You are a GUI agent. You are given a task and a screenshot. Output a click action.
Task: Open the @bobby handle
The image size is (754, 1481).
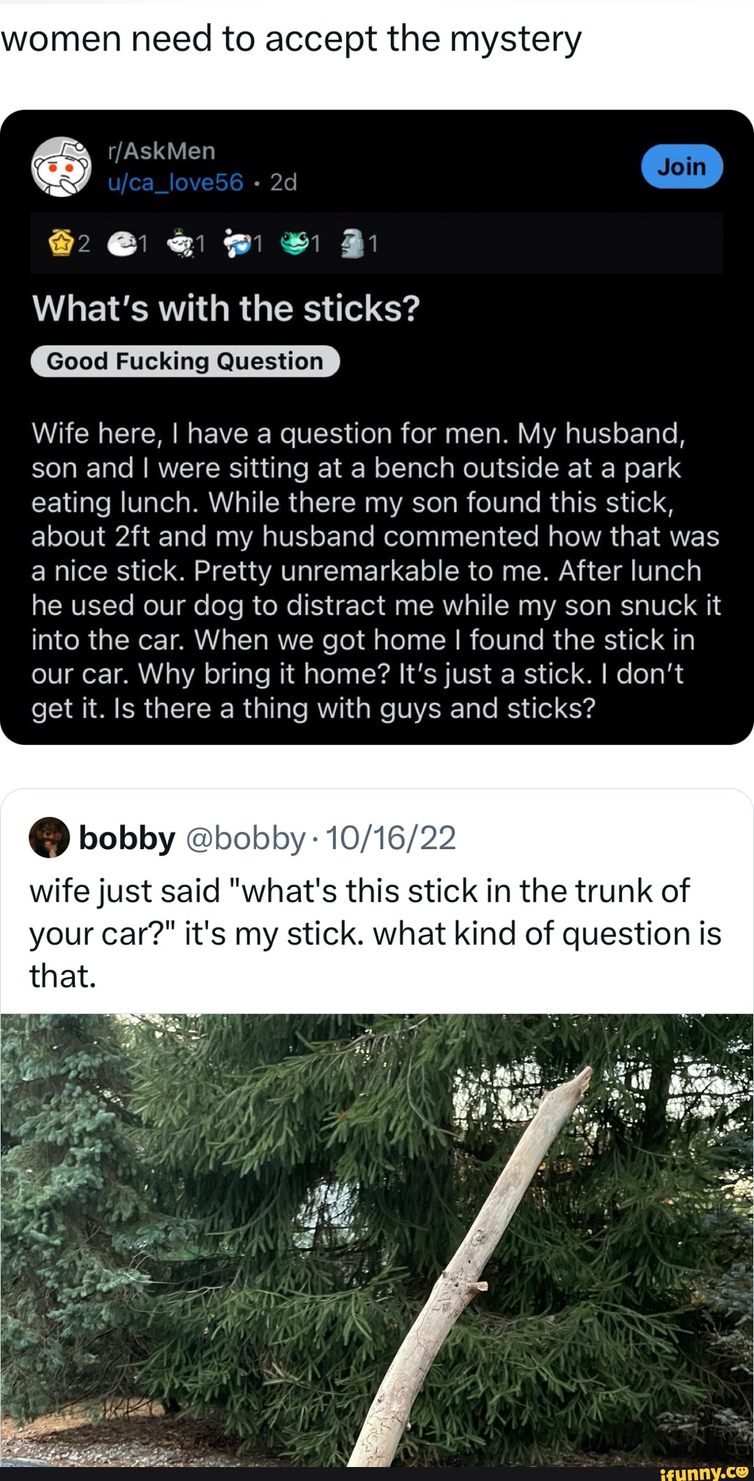tap(246, 838)
